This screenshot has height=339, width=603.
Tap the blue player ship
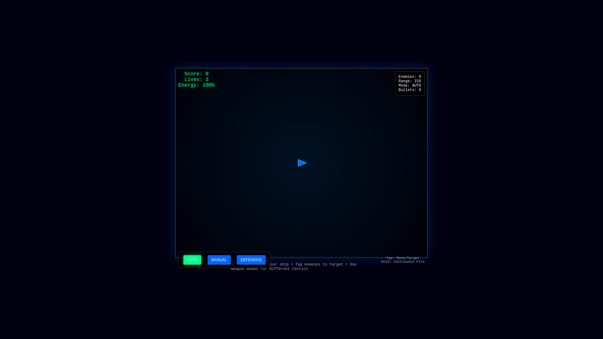[x=302, y=163]
